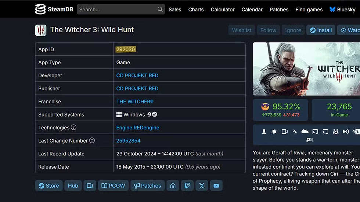Open the Engine.REDengine link
Image resolution: width=360 pixels, height=202 pixels.
pos(138,128)
